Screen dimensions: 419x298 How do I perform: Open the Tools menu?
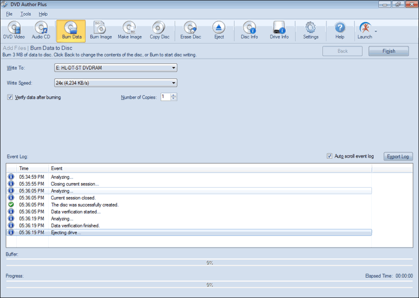pos(26,14)
